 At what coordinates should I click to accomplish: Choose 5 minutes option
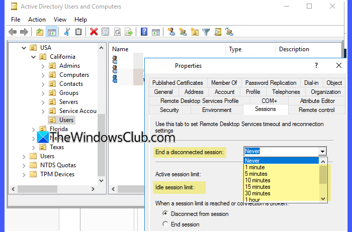coord(281,174)
